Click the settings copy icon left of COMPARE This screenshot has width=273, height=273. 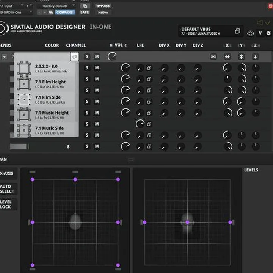pyautogui.click(x=51, y=13)
